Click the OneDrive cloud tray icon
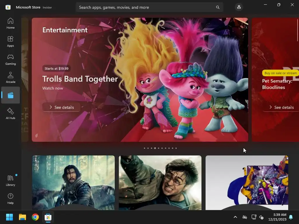 point(245,217)
